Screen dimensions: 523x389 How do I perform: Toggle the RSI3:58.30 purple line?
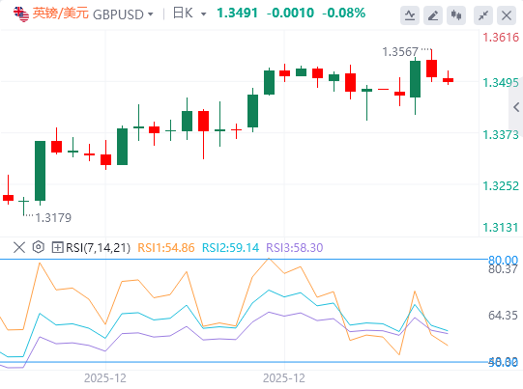coord(295,248)
